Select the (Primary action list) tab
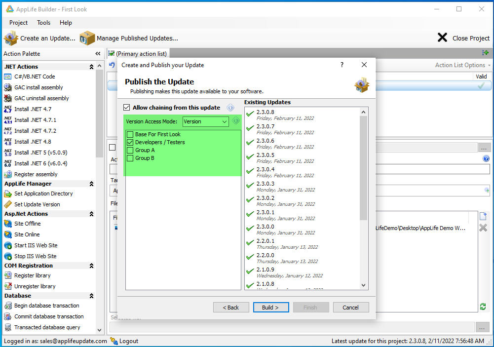This screenshot has width=494, height=347. coord(138,54)
